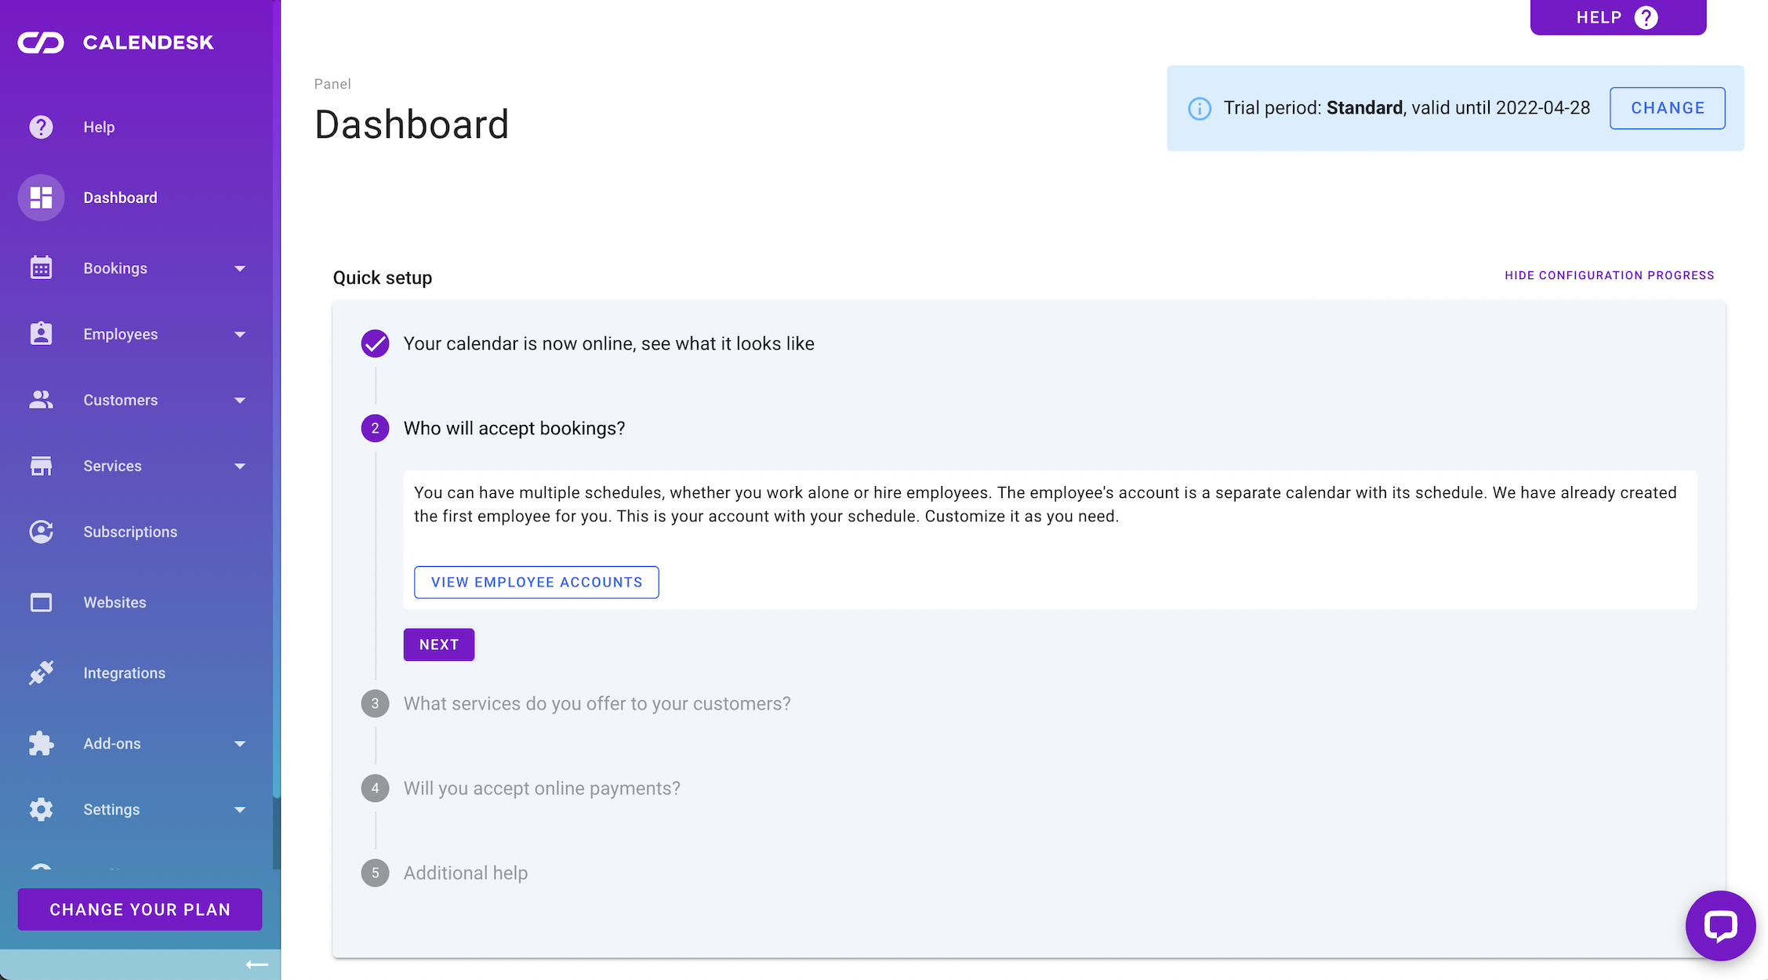The image size is (1768, 980).
Task: Click the View Employee Accounts button
Action: point(536,583)
